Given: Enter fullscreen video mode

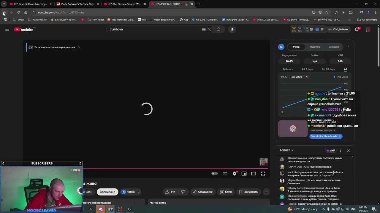Looking at the screenshot, I should (x=263, y=174).
